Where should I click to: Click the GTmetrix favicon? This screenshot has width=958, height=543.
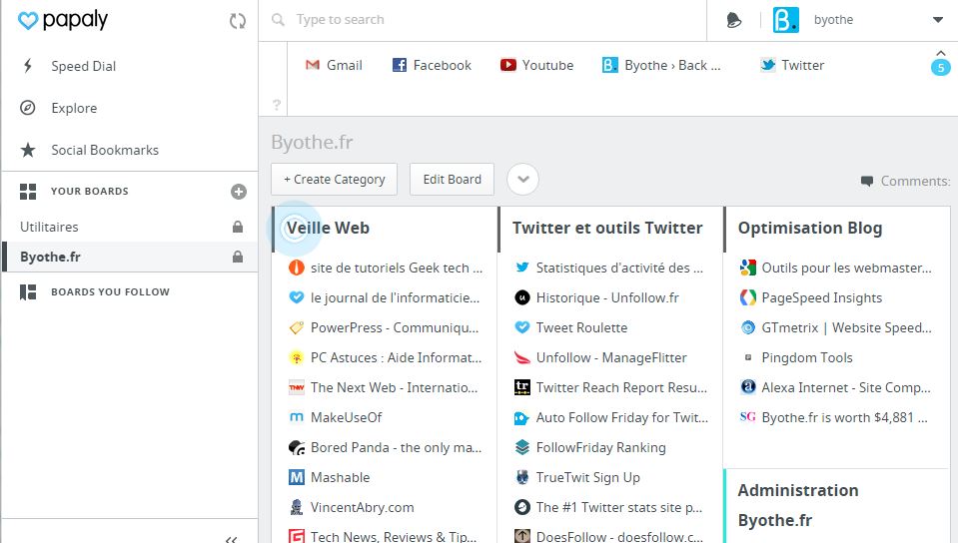(748, 327)
